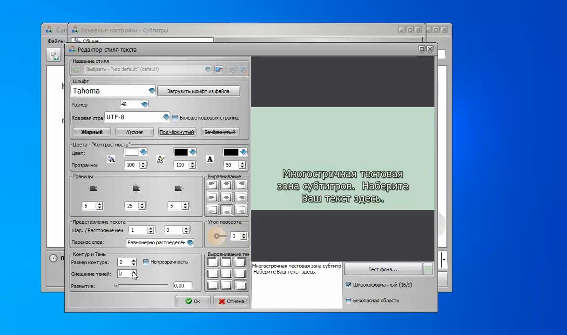This screenshot has height=335, width=567.
Task: Toggle the 'Жирный' bold style button
Action: coord(92,132)
